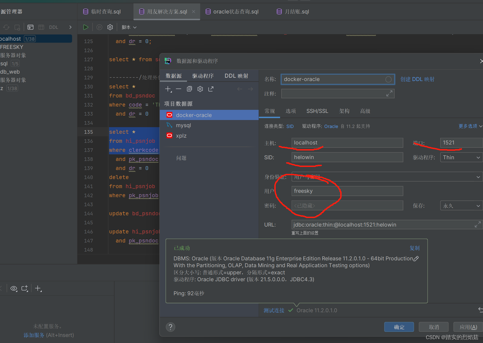Image resolution: width=483 pixels, height=343 pixels.
Task: Open the 高级 settings tab
Action: (365, 111)
